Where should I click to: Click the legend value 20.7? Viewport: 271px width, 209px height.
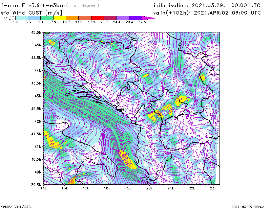coord(104,22)
